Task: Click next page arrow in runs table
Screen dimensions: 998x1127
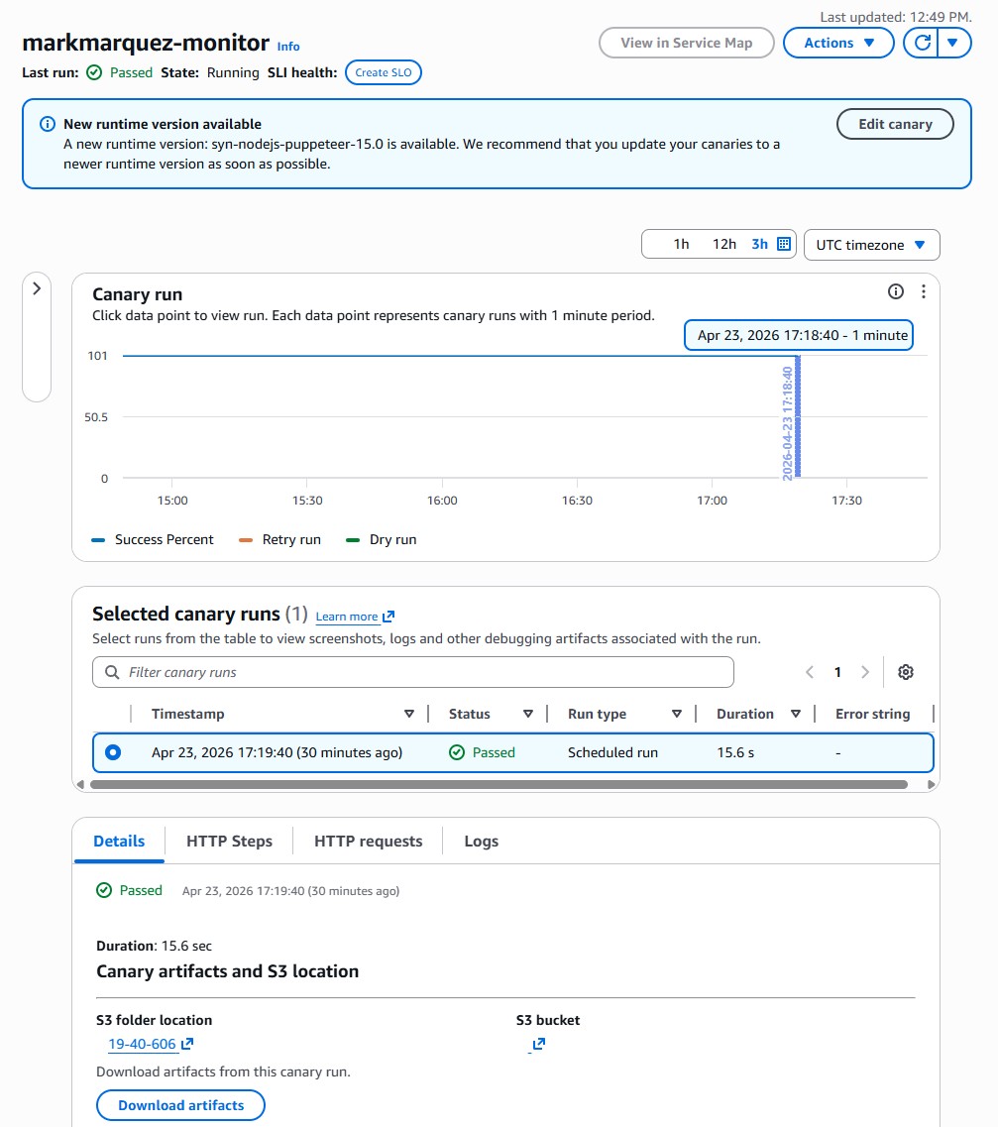Action: tap(865, 672)
